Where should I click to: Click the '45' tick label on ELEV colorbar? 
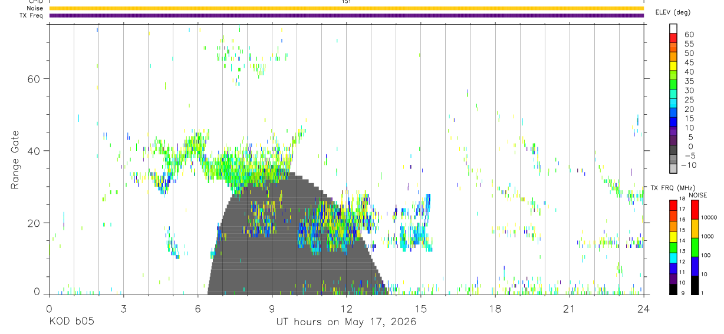[x=689, y=62]
